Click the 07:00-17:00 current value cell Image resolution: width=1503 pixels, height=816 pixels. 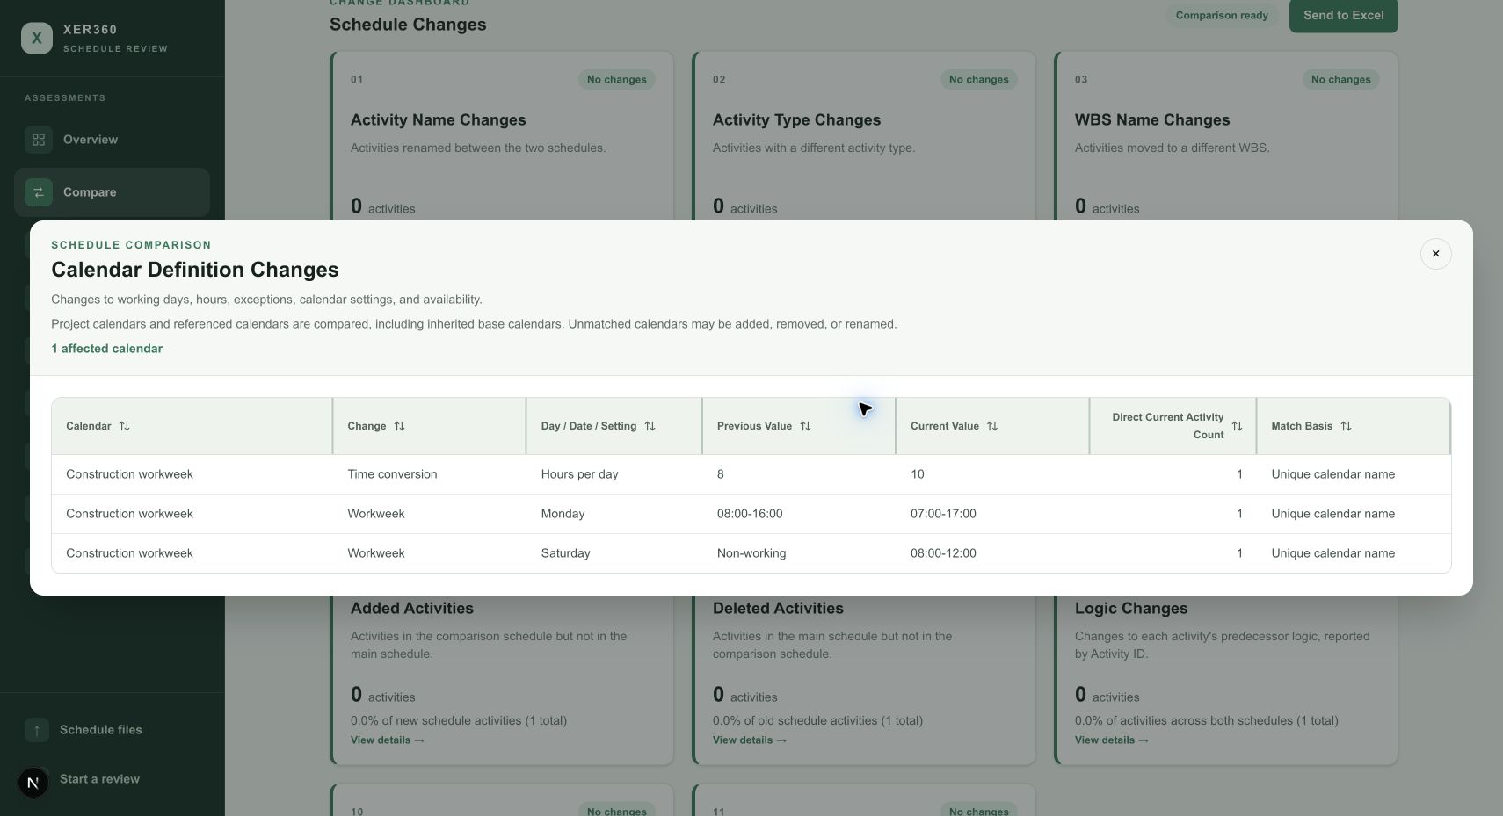943,514
